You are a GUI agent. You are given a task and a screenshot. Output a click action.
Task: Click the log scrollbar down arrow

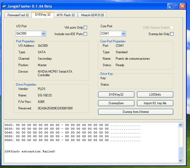click(181, 160)
